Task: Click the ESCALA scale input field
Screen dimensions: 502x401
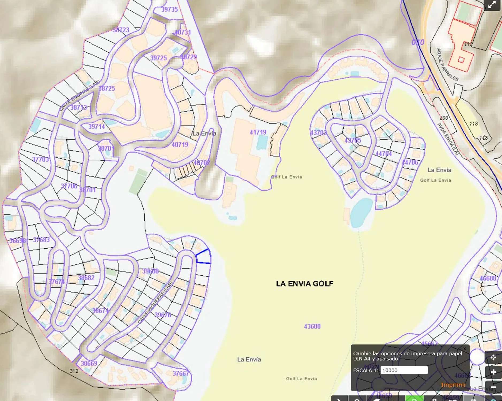Action: click(404, 370)
